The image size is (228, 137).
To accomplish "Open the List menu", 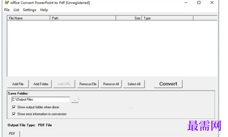I will click(16, 10).
